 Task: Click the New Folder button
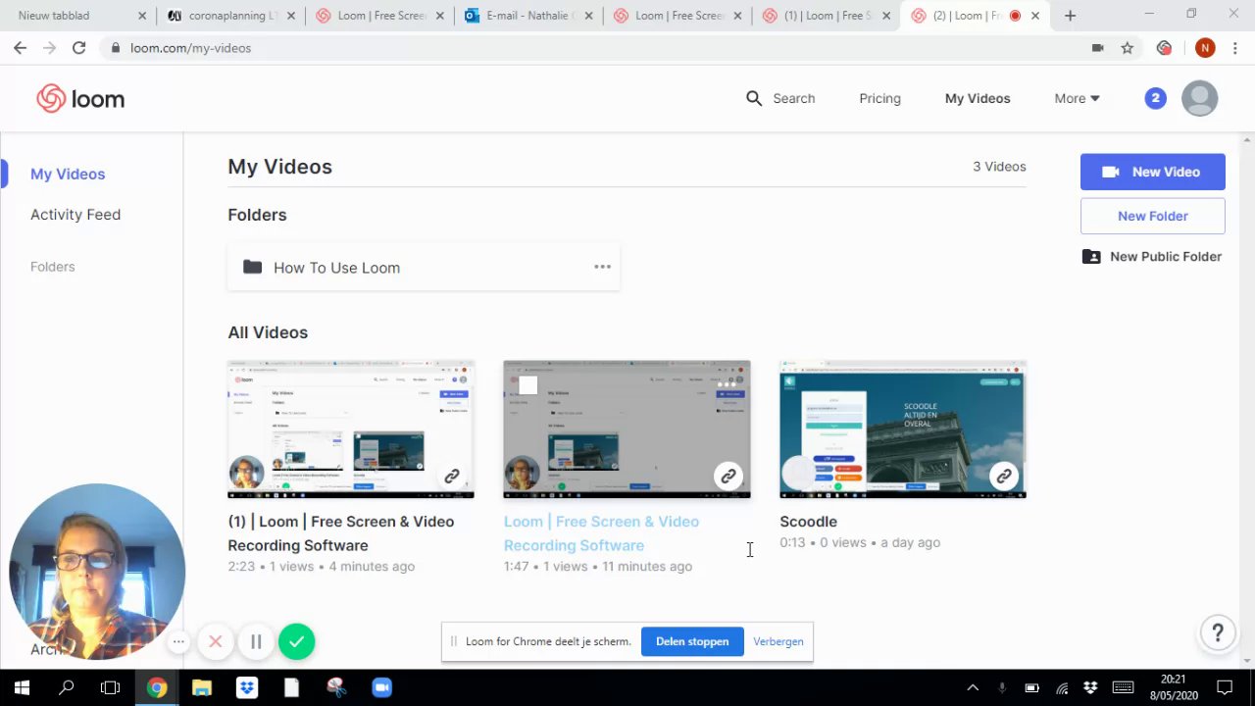[x=1152, y=216]
